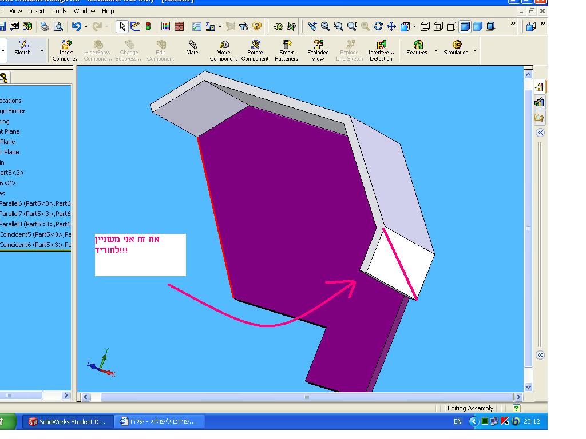This screenshot has width=586, height=439.
Task: Click the viewport horizontal scrollbar
Action: [306, 397]
